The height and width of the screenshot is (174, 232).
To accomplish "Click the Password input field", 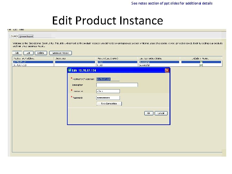I will coord(108,98).
